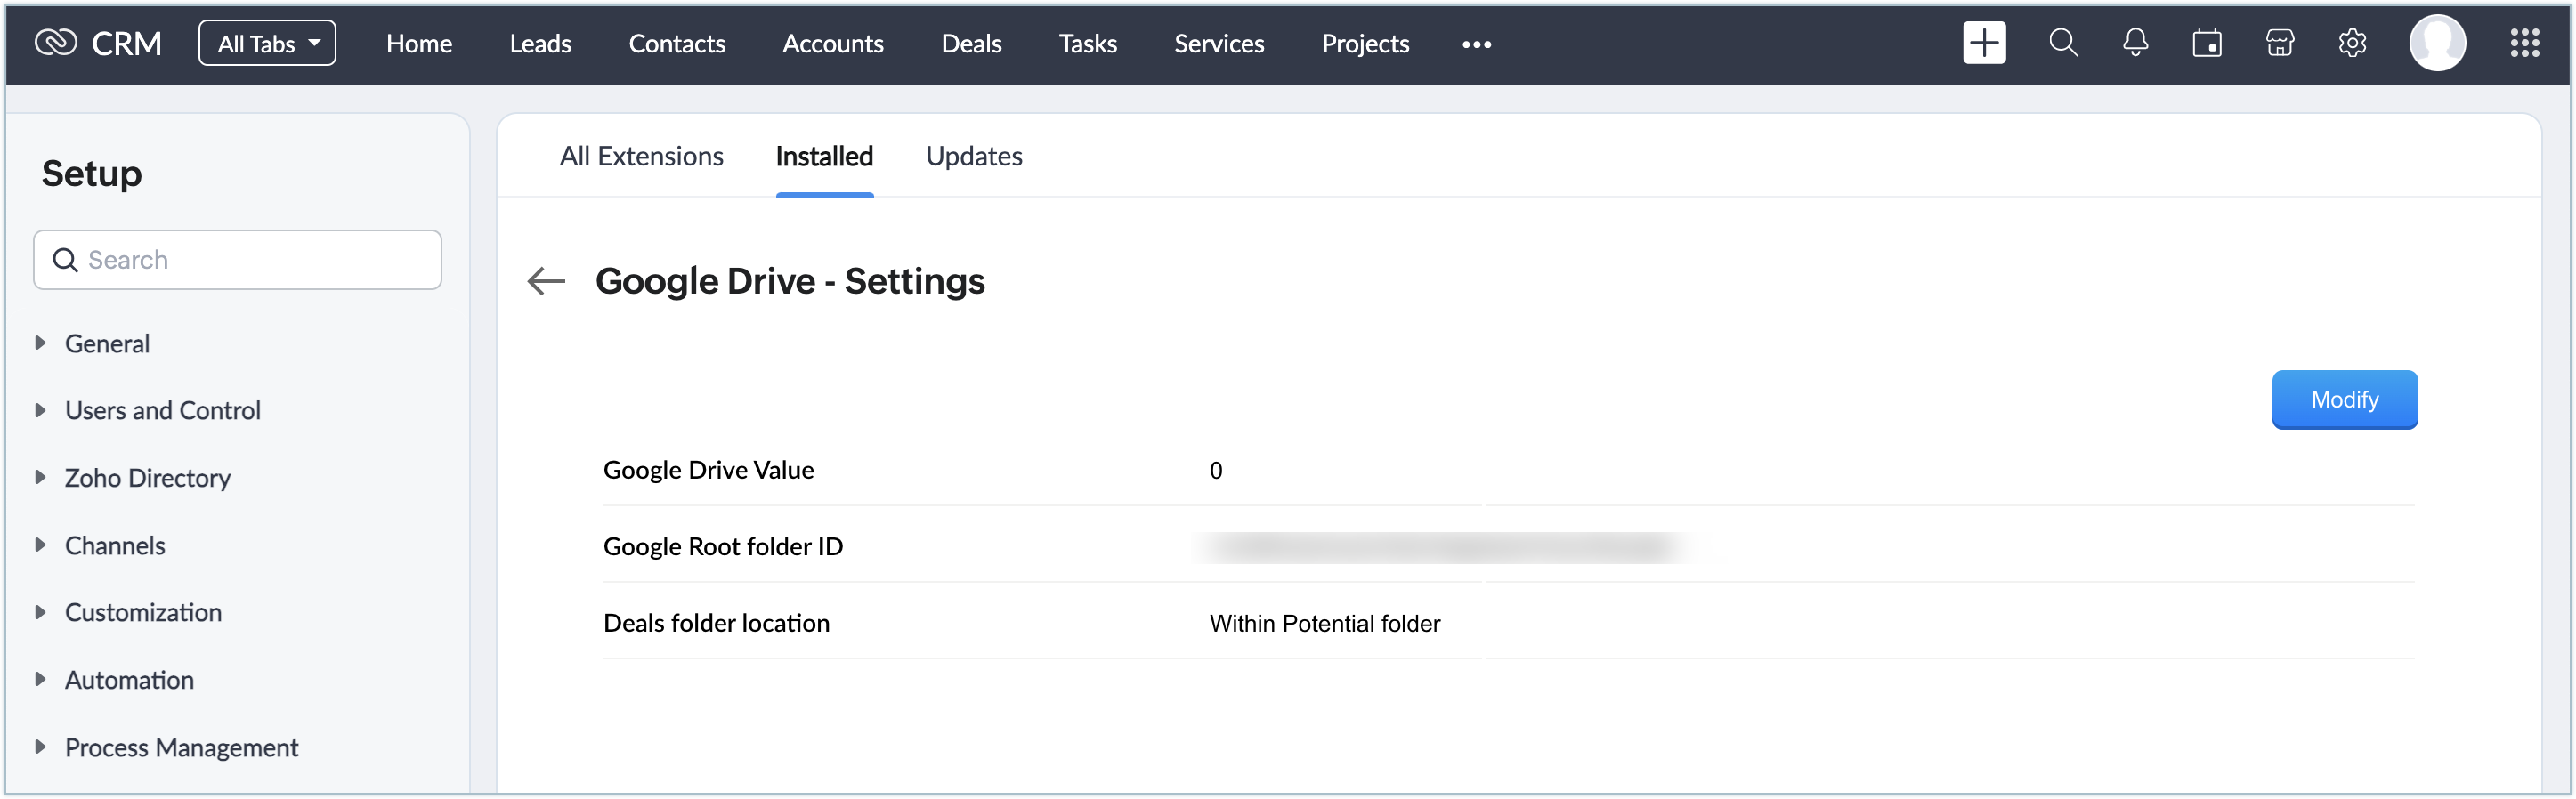
Task: Switch to the All Extensions tab
Action: [x=641, y=156]
